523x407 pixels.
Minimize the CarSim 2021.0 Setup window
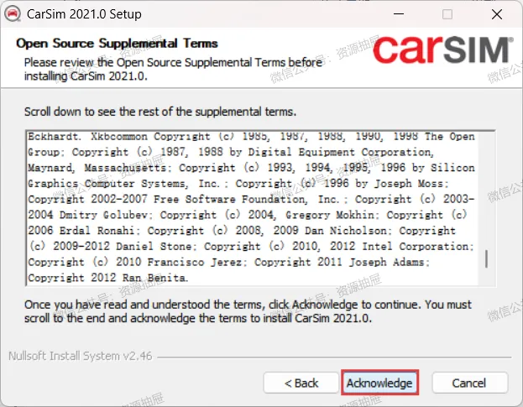399,14
